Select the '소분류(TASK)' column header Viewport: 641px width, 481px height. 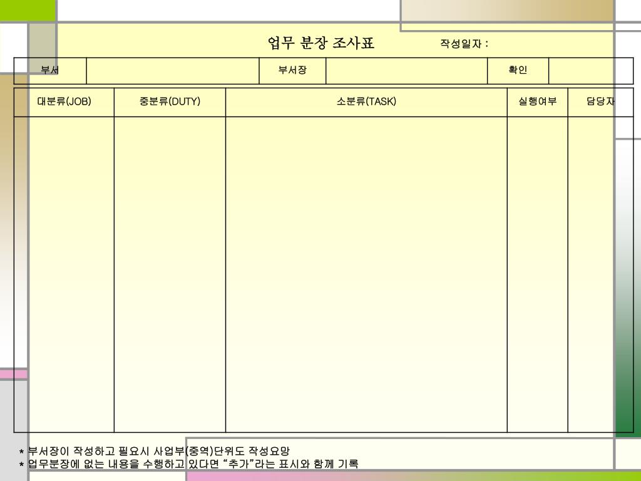click(x=366, y=102)
